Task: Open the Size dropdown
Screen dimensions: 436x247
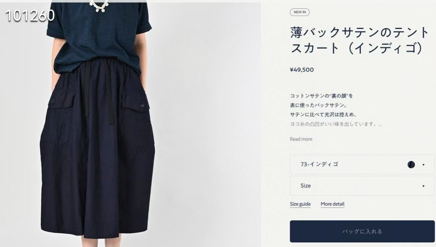Action: 362,186
